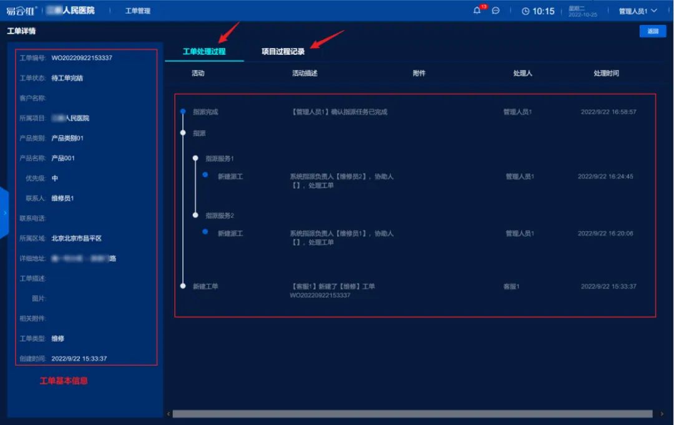Click the blue dot beside 指派完成

pyautogui.click(x=183, y=112)
